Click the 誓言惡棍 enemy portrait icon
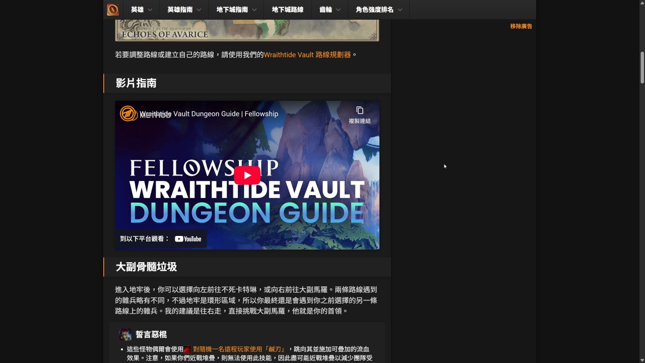The image size is (645, 363). click(x=125, y=335)
